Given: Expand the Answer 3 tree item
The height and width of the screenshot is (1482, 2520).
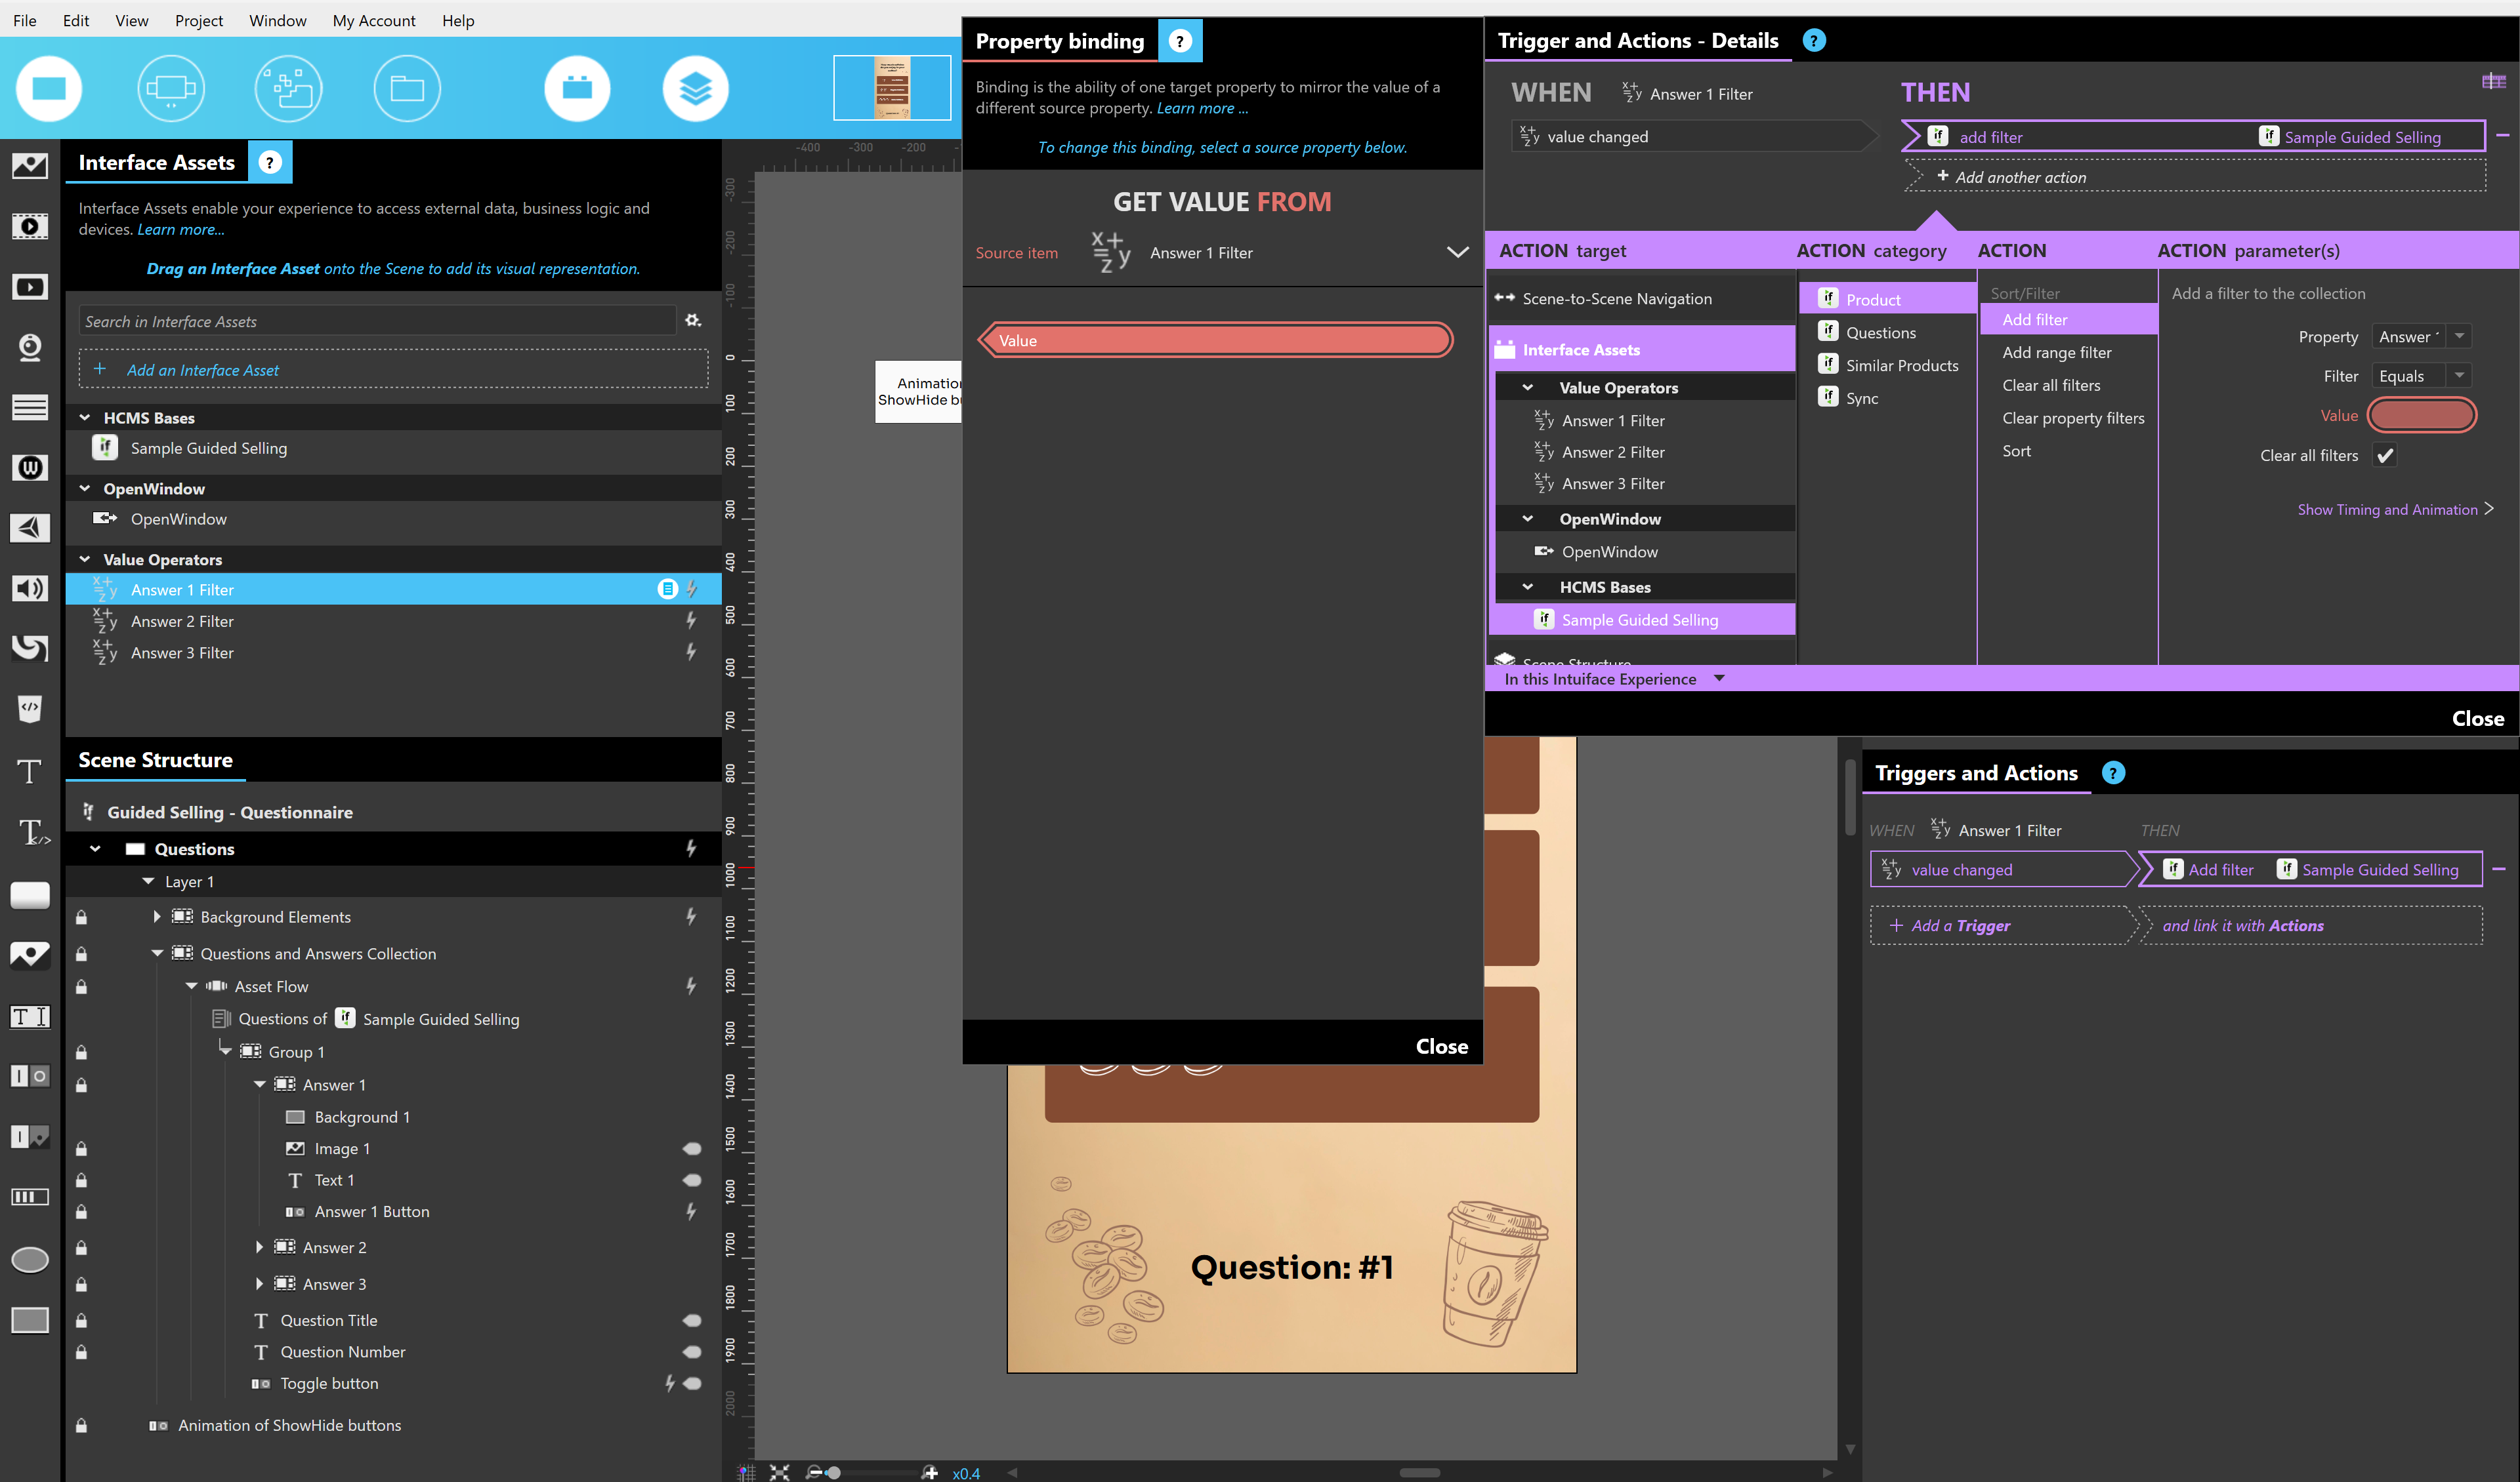Looking at the screenshot, I should [259, 1284].
